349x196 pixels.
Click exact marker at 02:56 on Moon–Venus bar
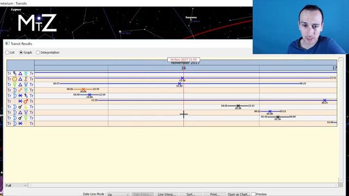pyautogui.click(x=278, y=117)
